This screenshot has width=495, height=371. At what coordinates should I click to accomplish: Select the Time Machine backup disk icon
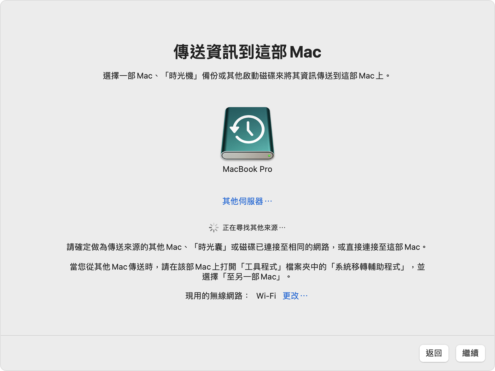click(248, 134)
